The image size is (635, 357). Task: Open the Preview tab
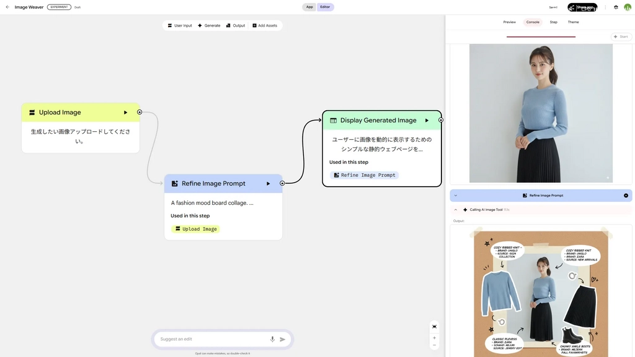(x=509, y=22)
